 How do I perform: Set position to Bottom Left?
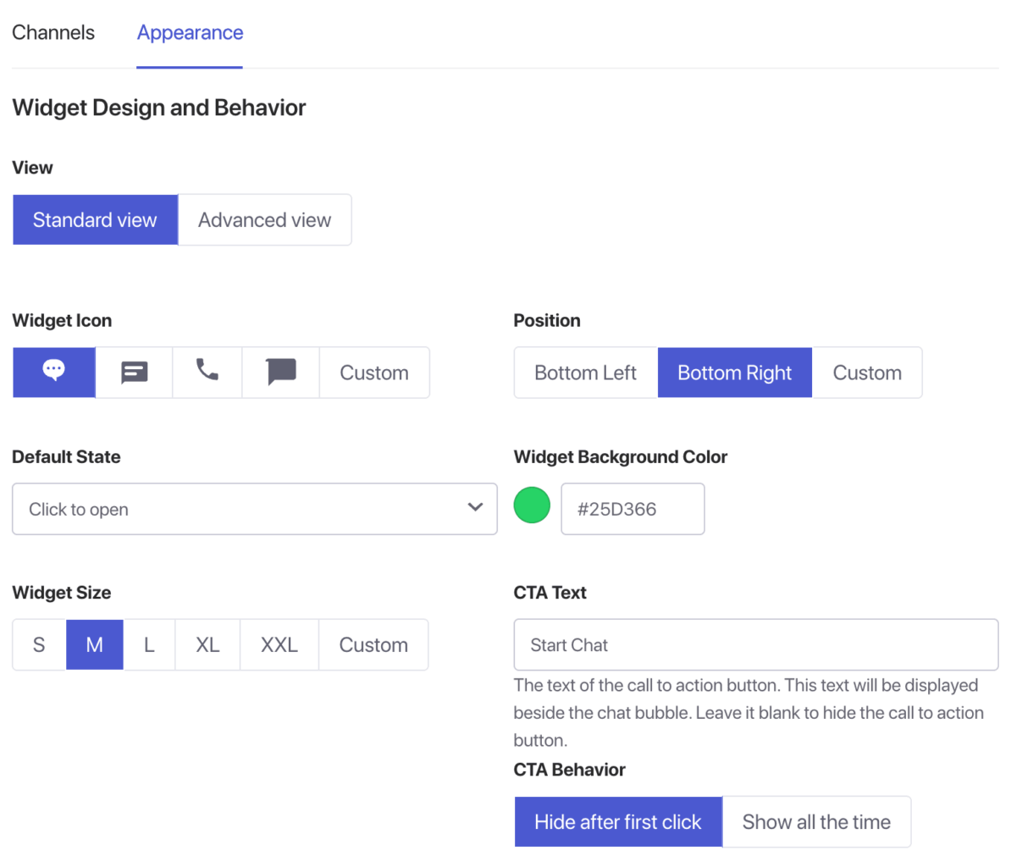(x=585, y=373)
